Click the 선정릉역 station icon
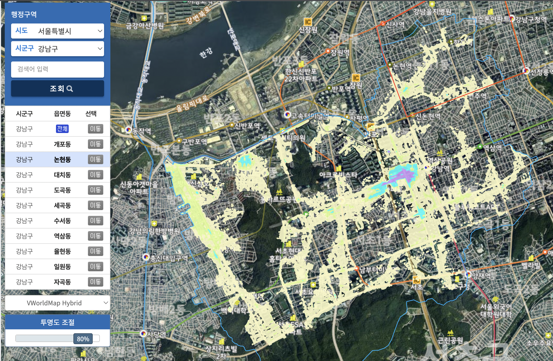This screenshot has height=361, width=553. [x=527, y=71]
